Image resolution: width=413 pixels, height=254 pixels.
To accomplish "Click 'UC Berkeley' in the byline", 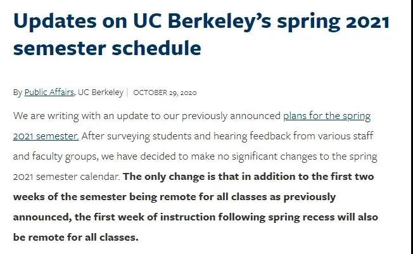I will [x=101, y=92].
